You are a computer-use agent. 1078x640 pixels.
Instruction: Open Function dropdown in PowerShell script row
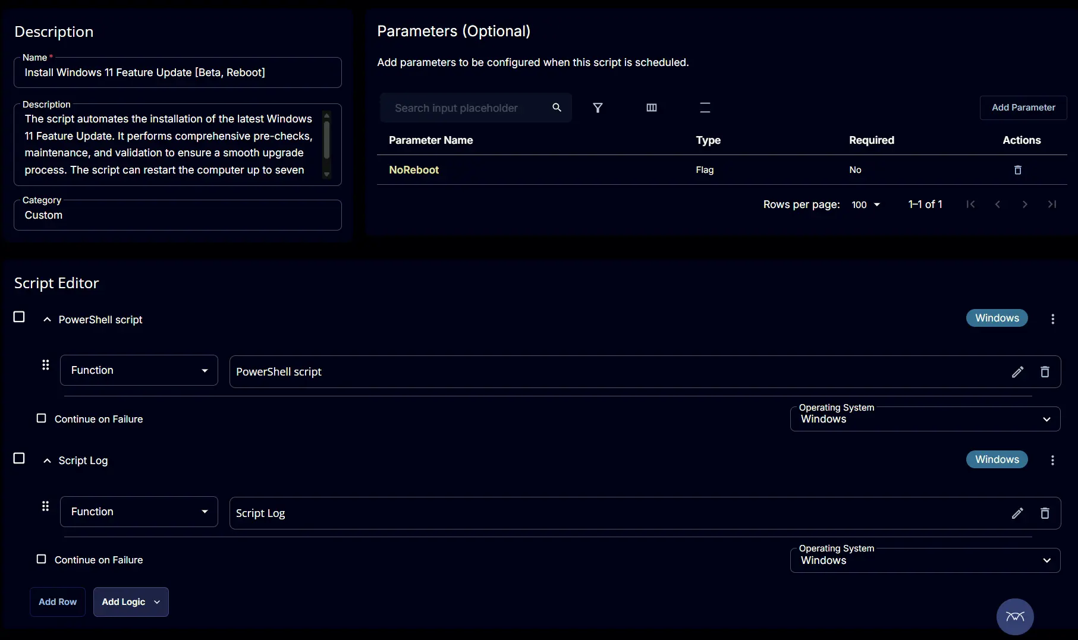point(139,370)
